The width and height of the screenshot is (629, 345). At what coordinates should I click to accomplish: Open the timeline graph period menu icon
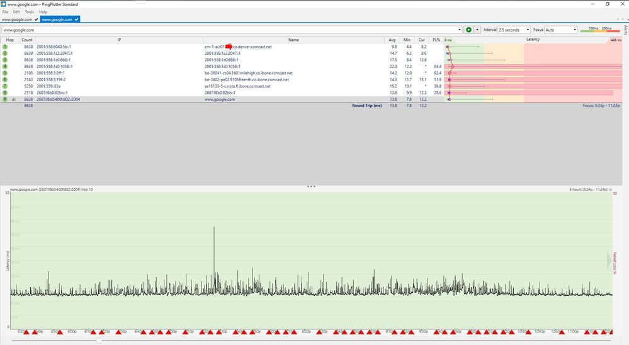pos(611,189)
